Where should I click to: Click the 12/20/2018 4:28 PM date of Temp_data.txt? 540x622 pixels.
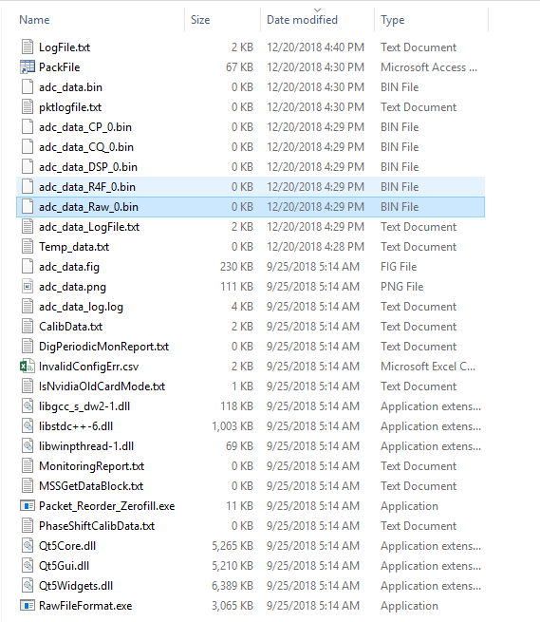[x=316, y=246]
